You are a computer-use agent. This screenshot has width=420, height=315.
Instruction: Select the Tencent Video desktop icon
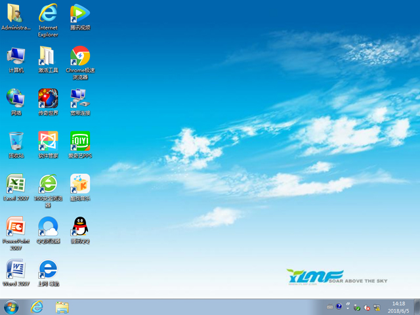pos(80,14)
